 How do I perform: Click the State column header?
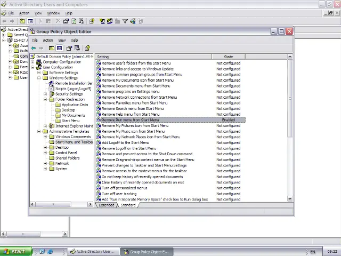click(x=229, y=57)
